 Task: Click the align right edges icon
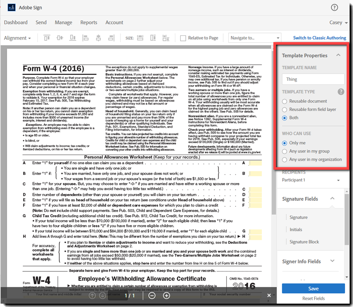coord(111,38)
